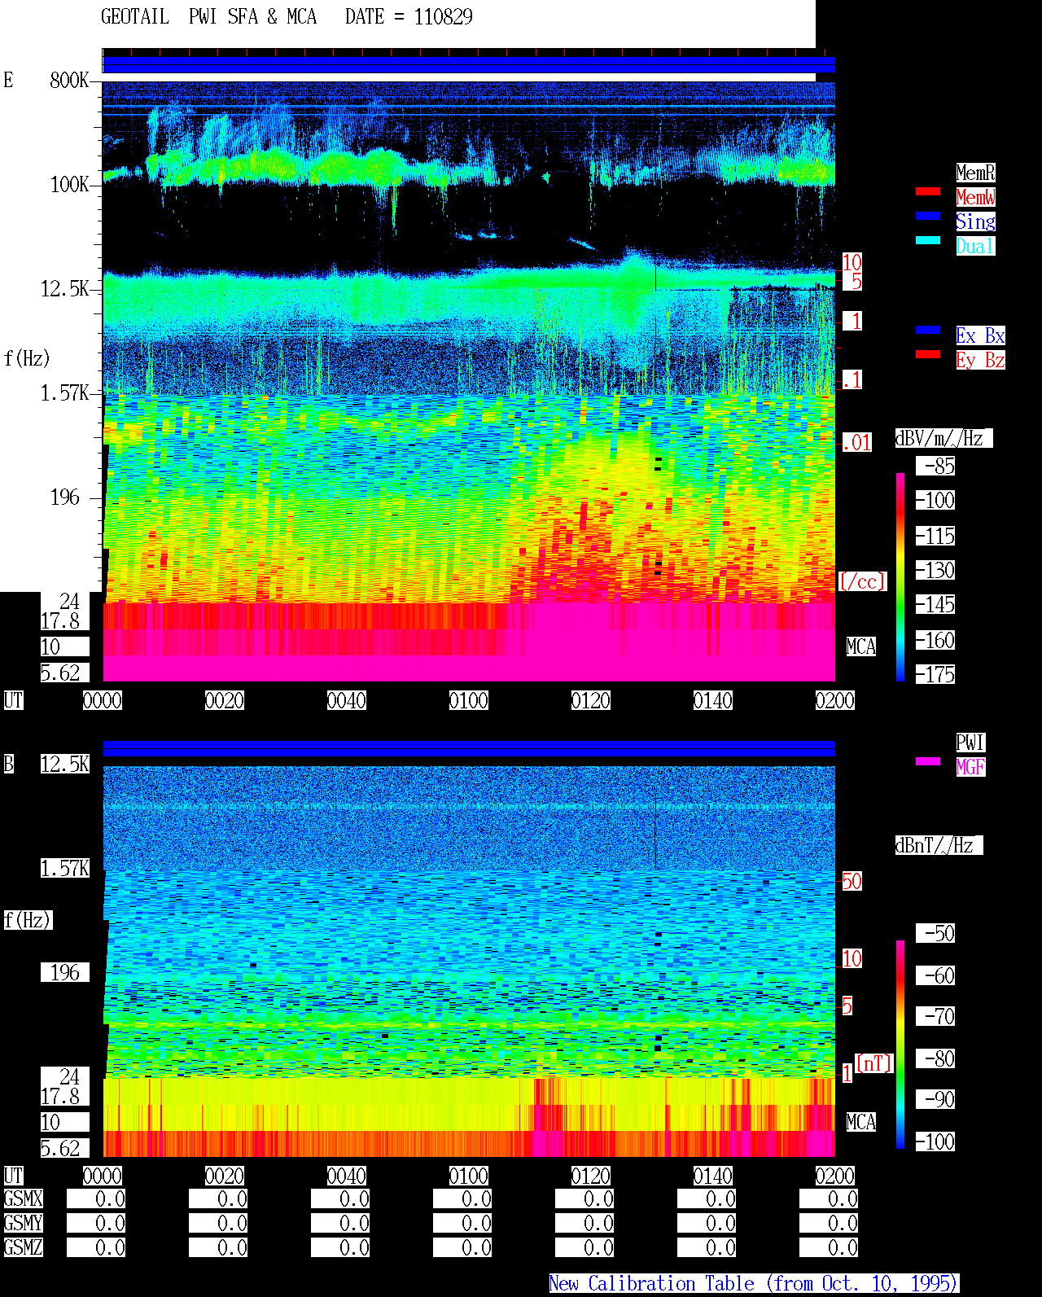Screen dimensions: 1042x1297
Task: Click the [/cc] density unit label
Action: tap(862, 581)
